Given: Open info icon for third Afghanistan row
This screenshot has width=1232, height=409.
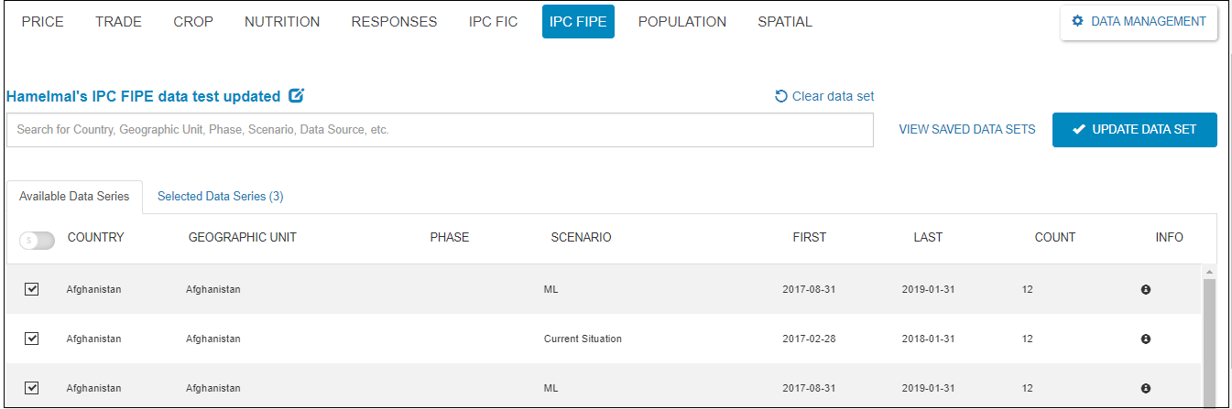Looking at the screenshot, I should click(1145, 388).
